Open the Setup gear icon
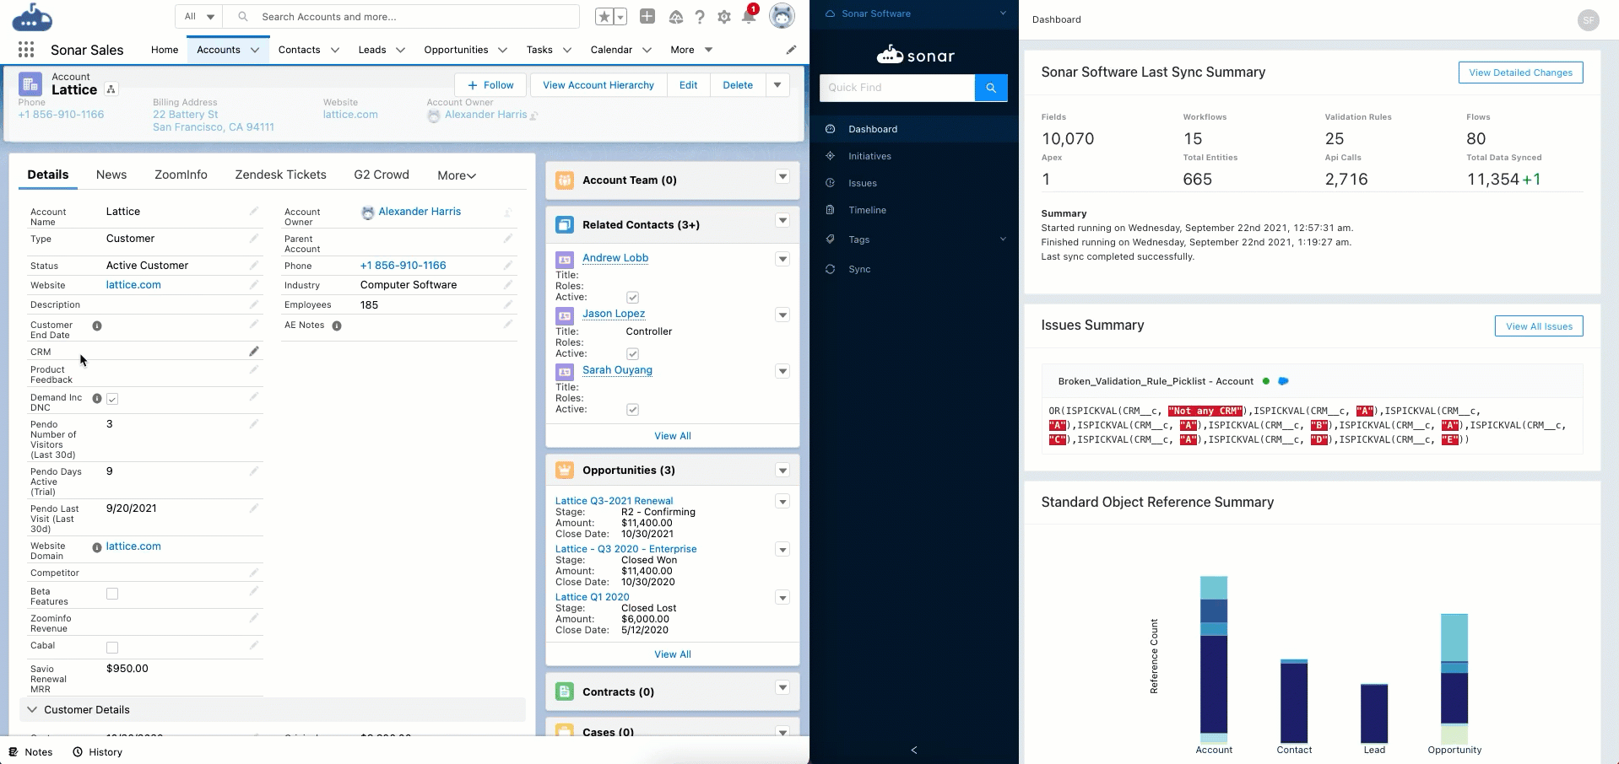Image resolution: width=1619 pixels, height=764 pixels. 724,17
